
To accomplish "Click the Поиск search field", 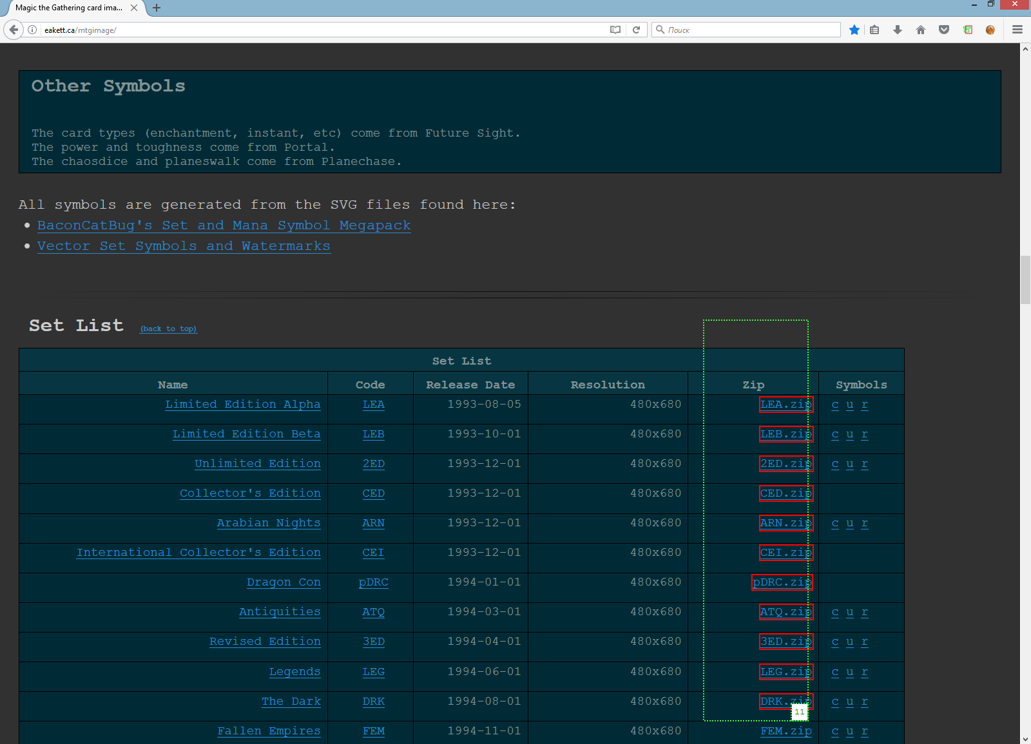I will tap(746, 30).
